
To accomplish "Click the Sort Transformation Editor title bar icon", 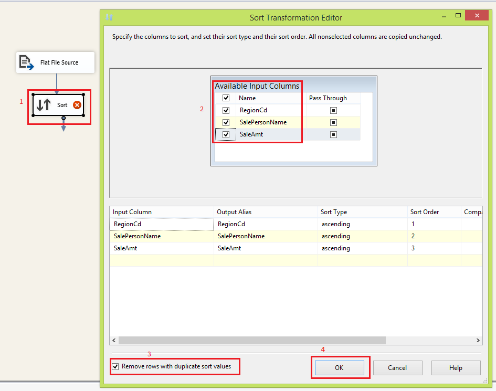I will (109, 17).
